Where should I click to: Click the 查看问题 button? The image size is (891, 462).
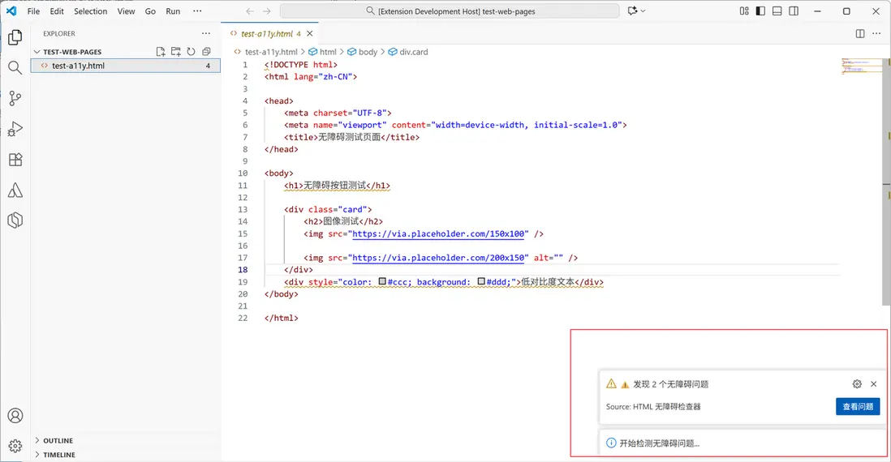tap(858, 407)
